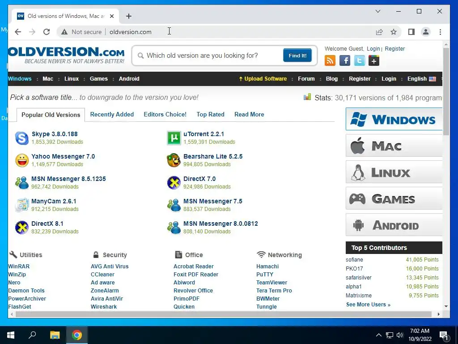Open the Mac menu item
This screenshot has width=458, height=344.
(48, 79)
